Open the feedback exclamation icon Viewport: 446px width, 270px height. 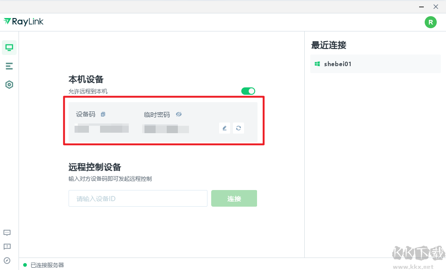click(7, 246)
